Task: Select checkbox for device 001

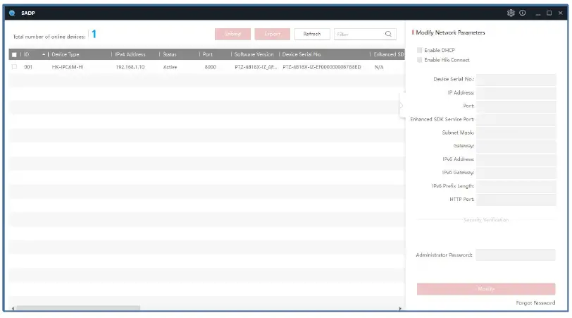Action: coord(14,67)
